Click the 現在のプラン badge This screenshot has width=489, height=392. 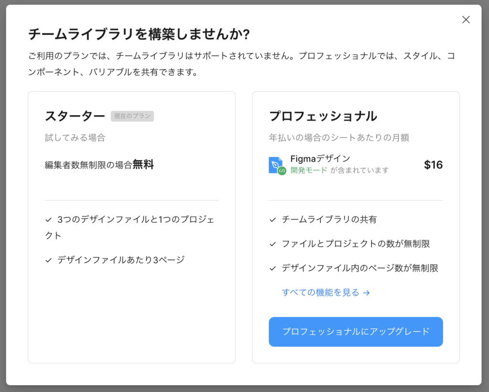pyautogui.click(x=132, y=116)
